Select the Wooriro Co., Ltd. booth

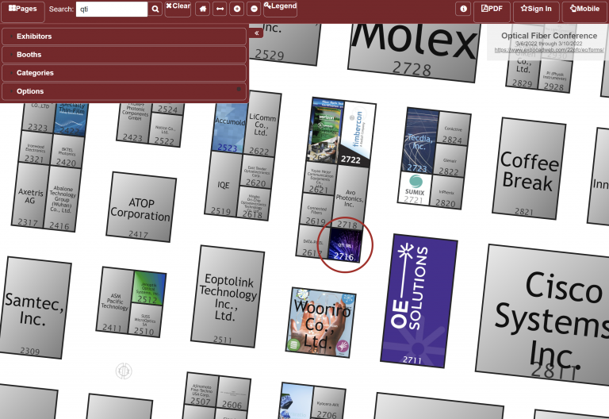click(x=321, y=323)
